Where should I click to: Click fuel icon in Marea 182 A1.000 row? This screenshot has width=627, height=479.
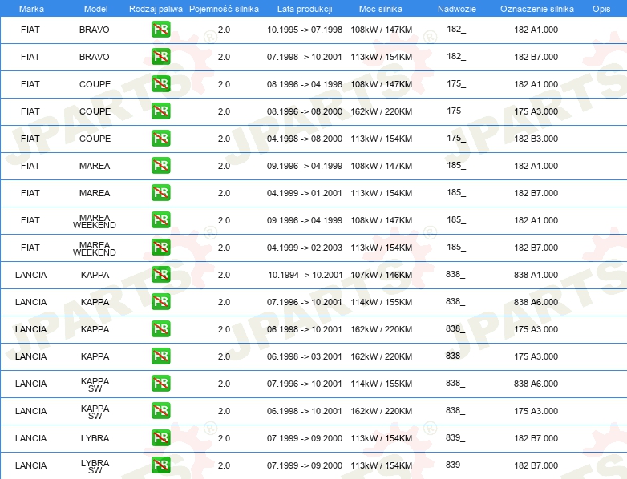coord(160,165)
